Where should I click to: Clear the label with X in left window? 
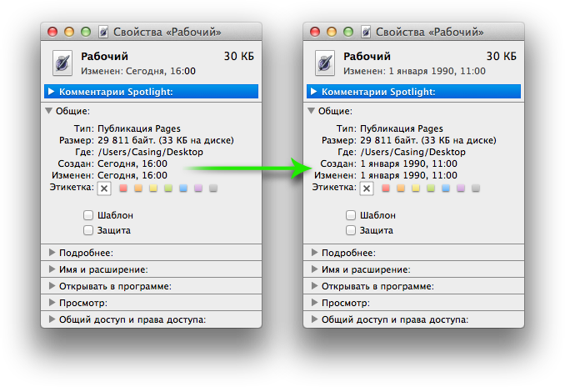click(104, 188)
